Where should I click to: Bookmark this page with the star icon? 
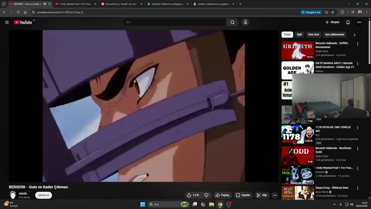click(x=333, y=12)
